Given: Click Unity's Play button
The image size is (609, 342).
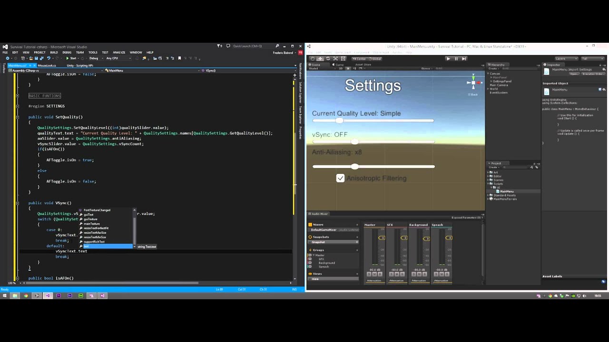Looking at the screenshot, I should click(x=448, y=58).
